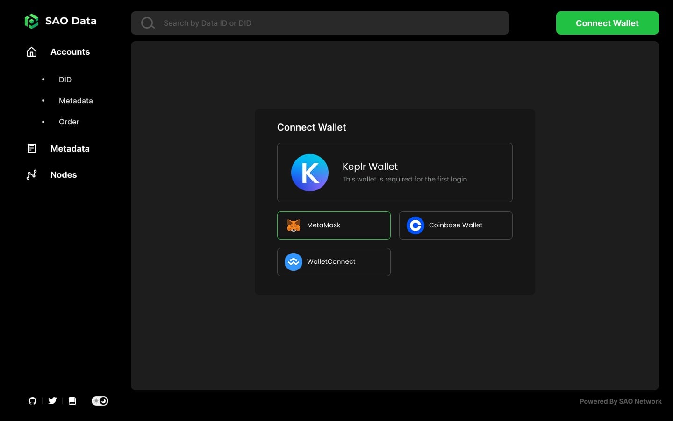Focus the Search by Data ID field
The height and width of the screenshot is (421, 673).
point(320,23)
